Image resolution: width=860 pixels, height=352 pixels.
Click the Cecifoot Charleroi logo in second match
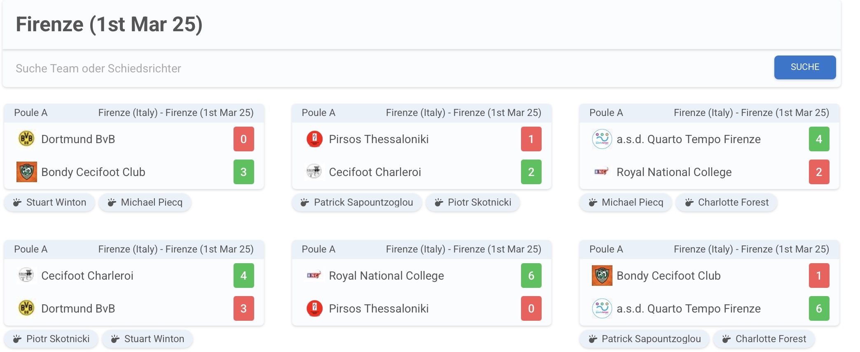tap(314, 171)
